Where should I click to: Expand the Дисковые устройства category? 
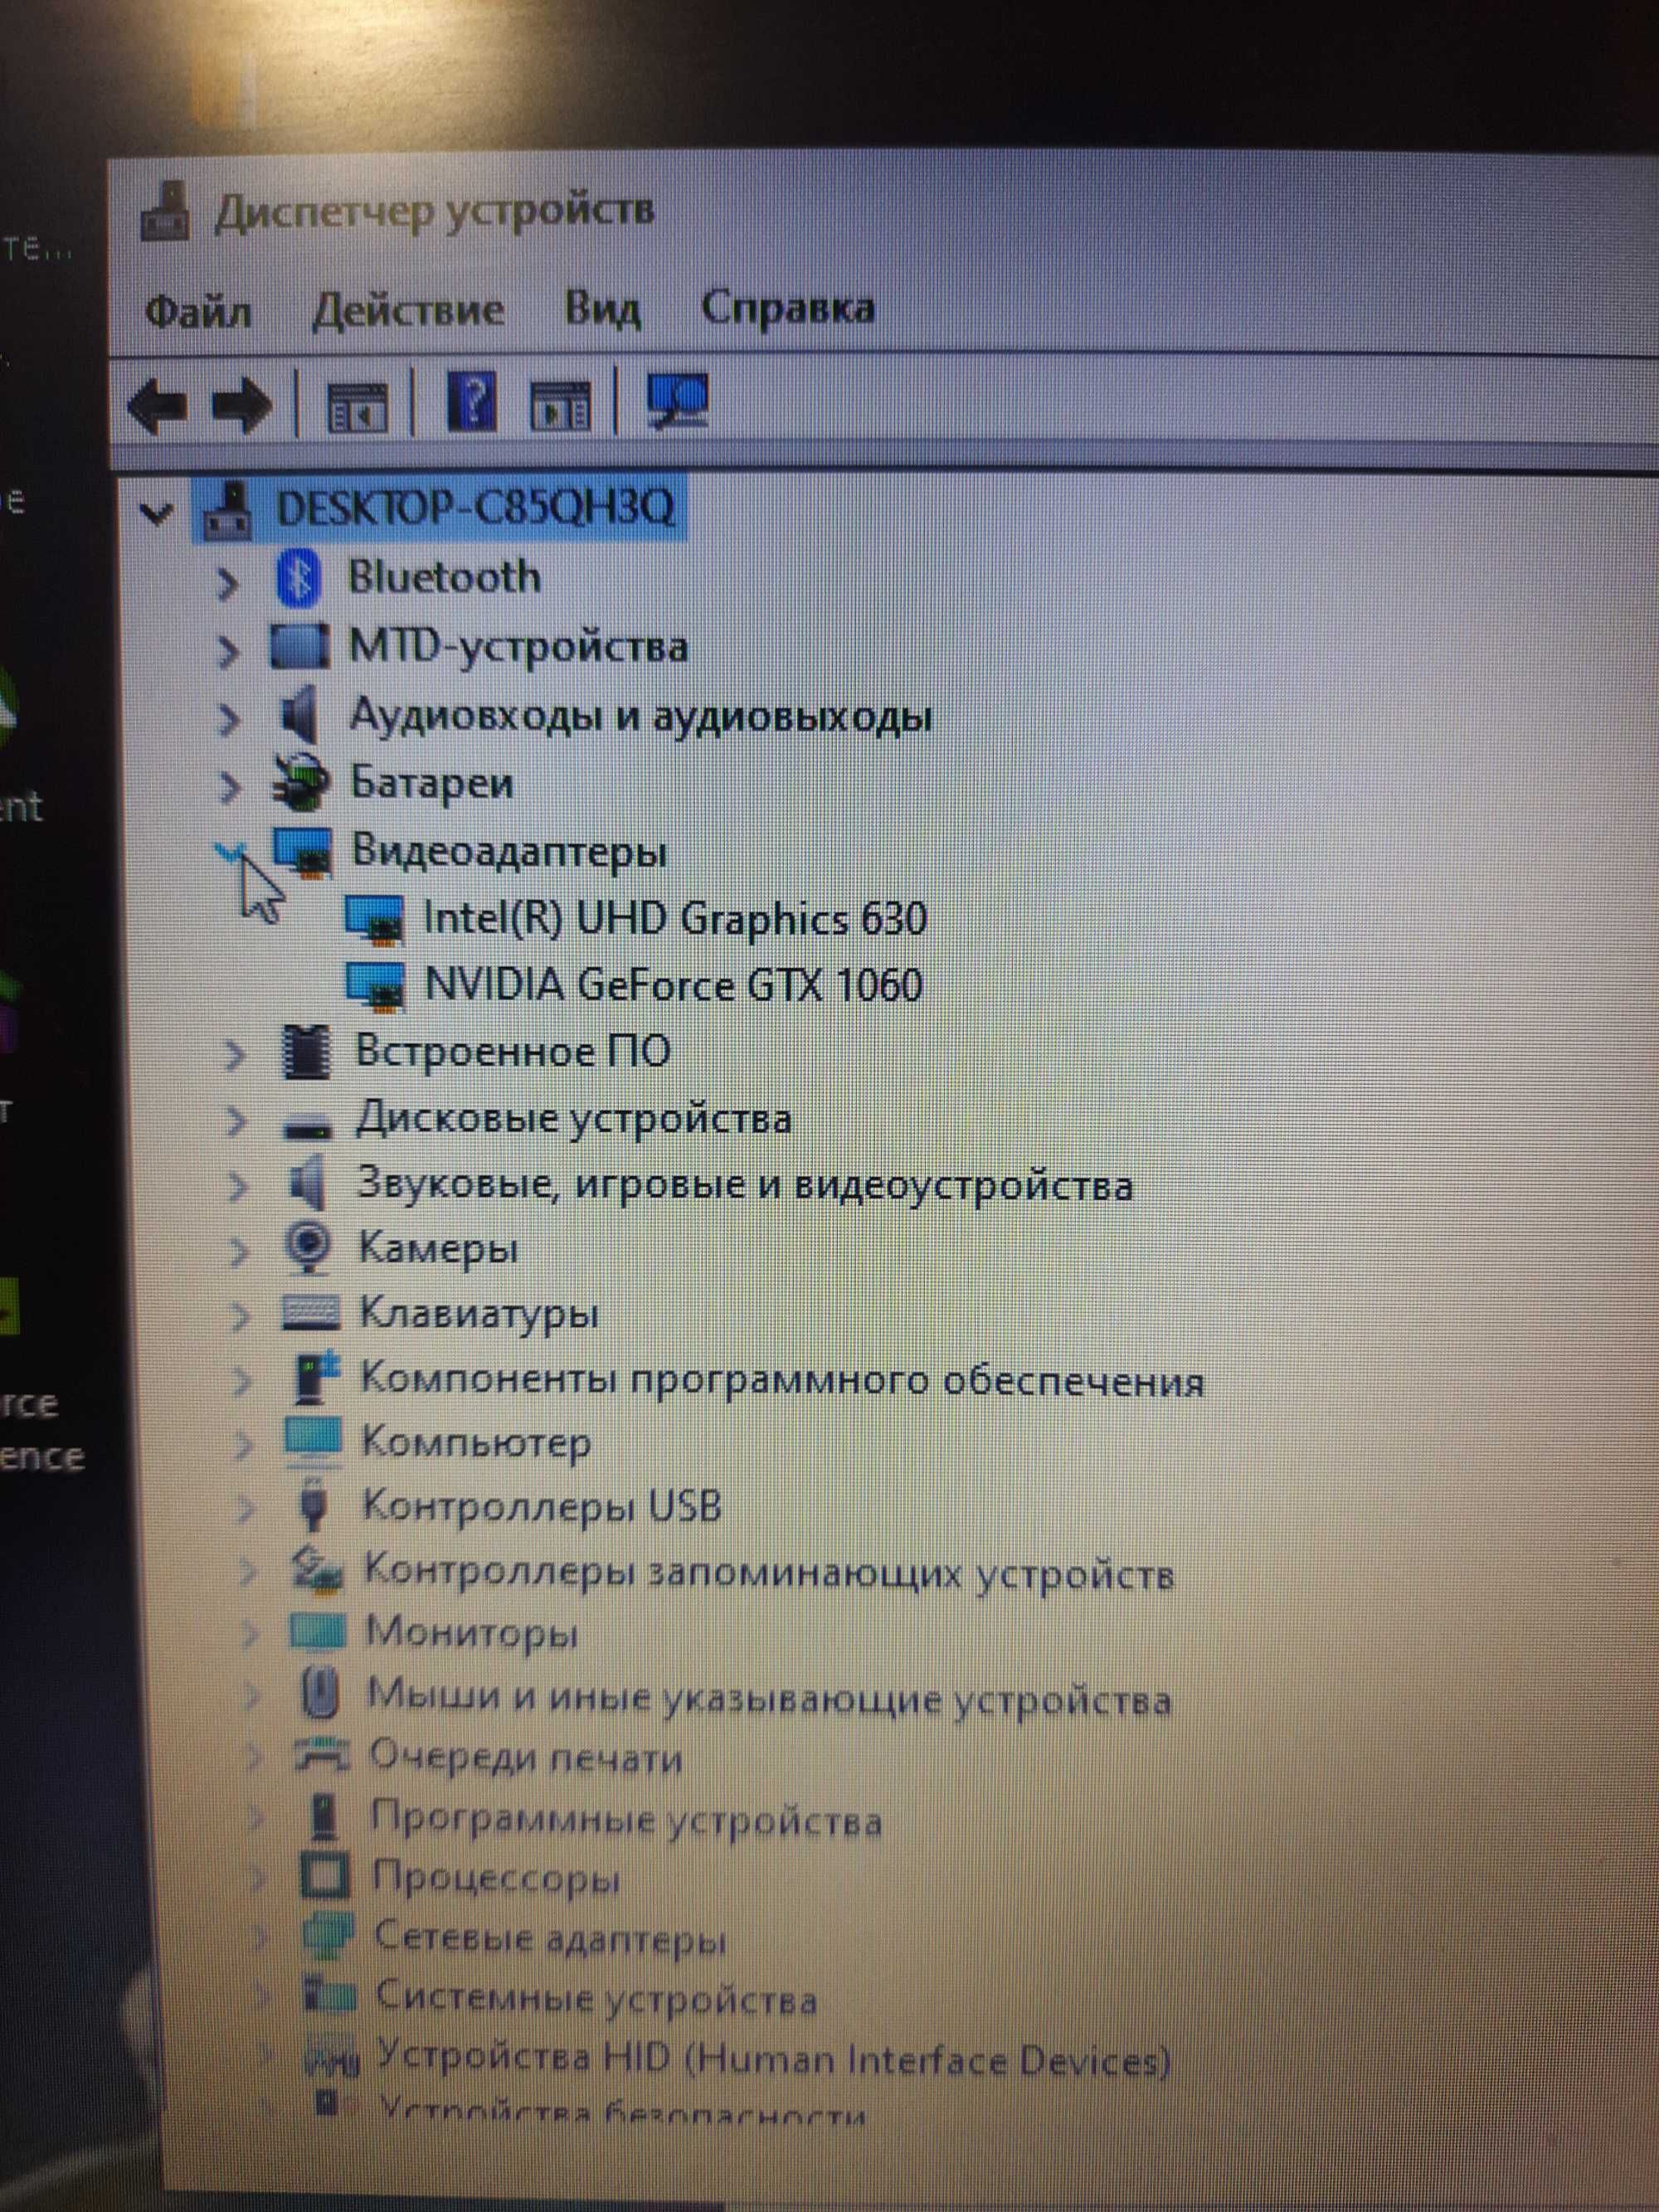click(x=237, y=1121)
